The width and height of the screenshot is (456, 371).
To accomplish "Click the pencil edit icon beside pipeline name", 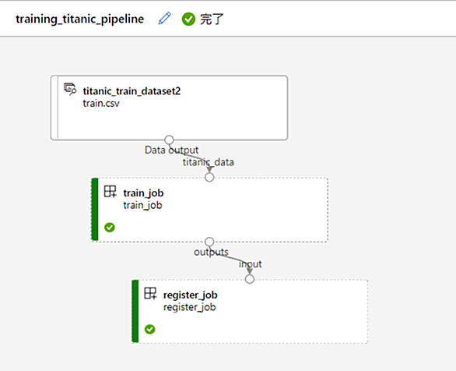I will [x=165, y=19].
